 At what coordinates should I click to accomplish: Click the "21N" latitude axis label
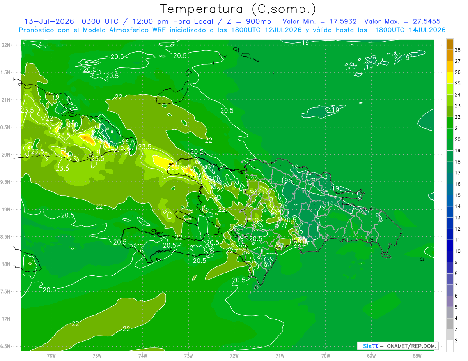tap(7, 100)
